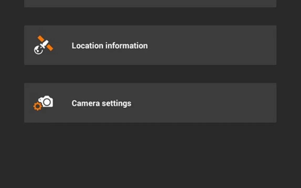
Task: Select the Camera settings card's right side
Action: [x=236, y=103]
